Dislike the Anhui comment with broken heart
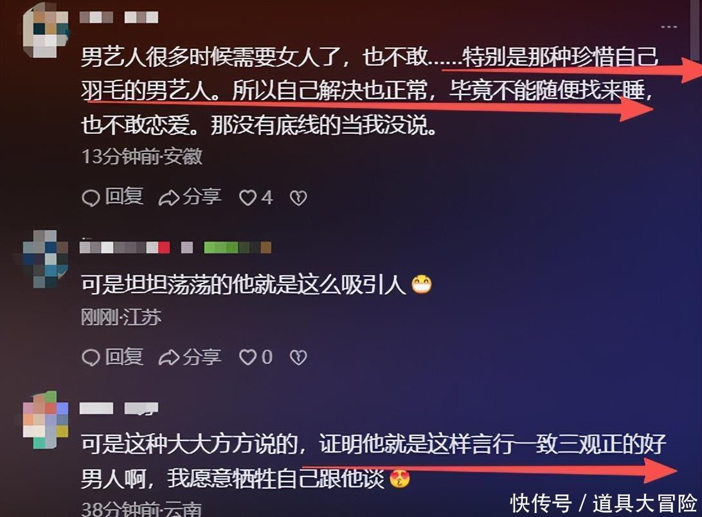The image size is (702, 517). coord(299,197)
